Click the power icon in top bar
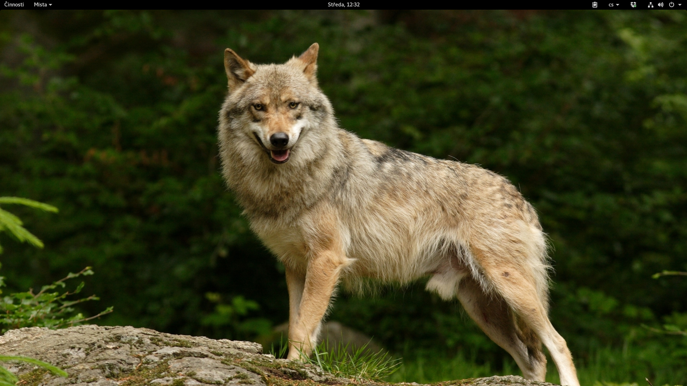The width and height of the screenshot is (687, 386). [x=671, y=5]
